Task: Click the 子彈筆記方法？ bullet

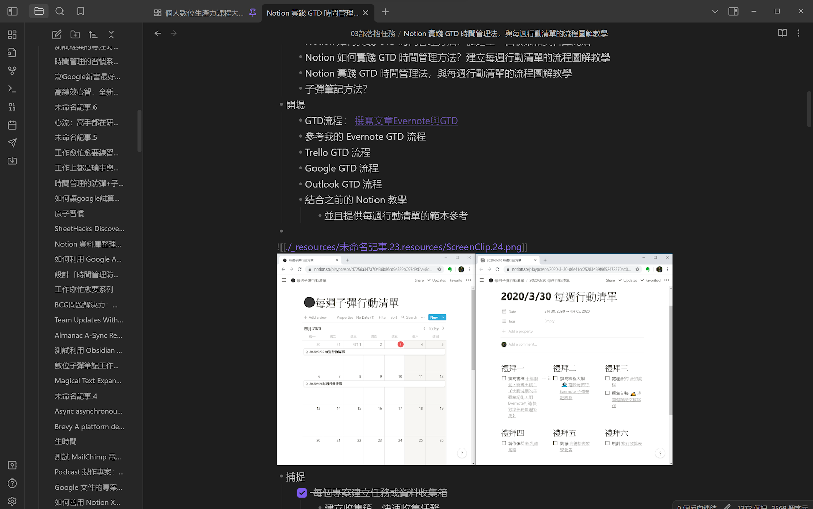Action: point(336,89)
